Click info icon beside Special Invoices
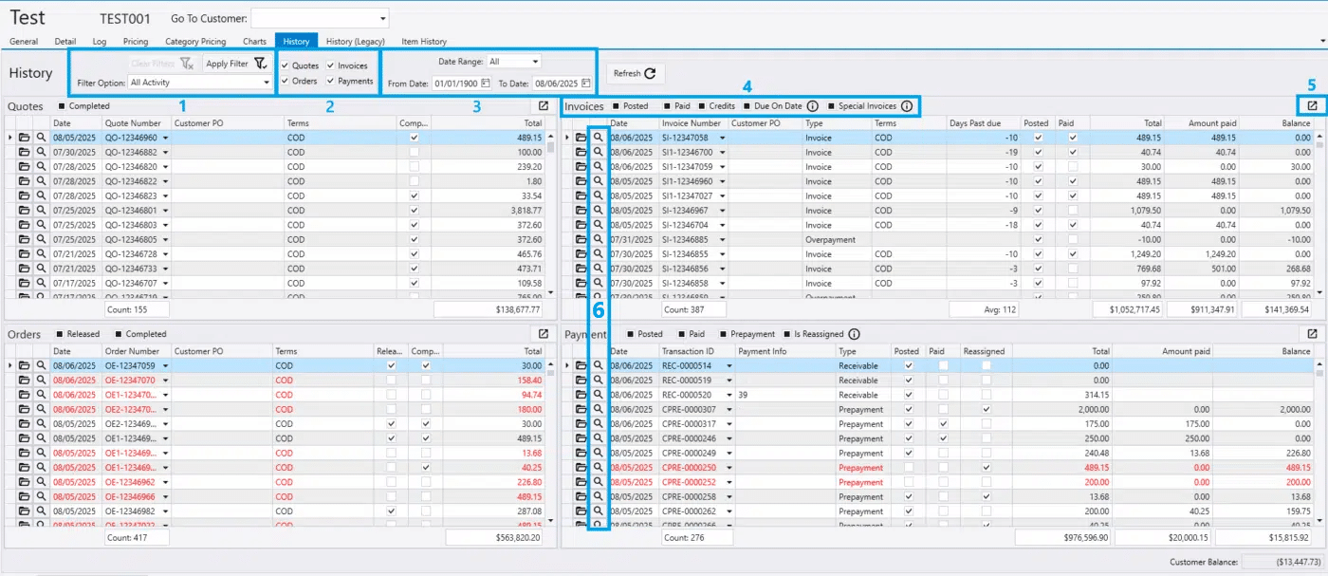 pos(906,106)
